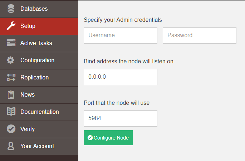
Task: Select the Your Account label
Action: 37,146
